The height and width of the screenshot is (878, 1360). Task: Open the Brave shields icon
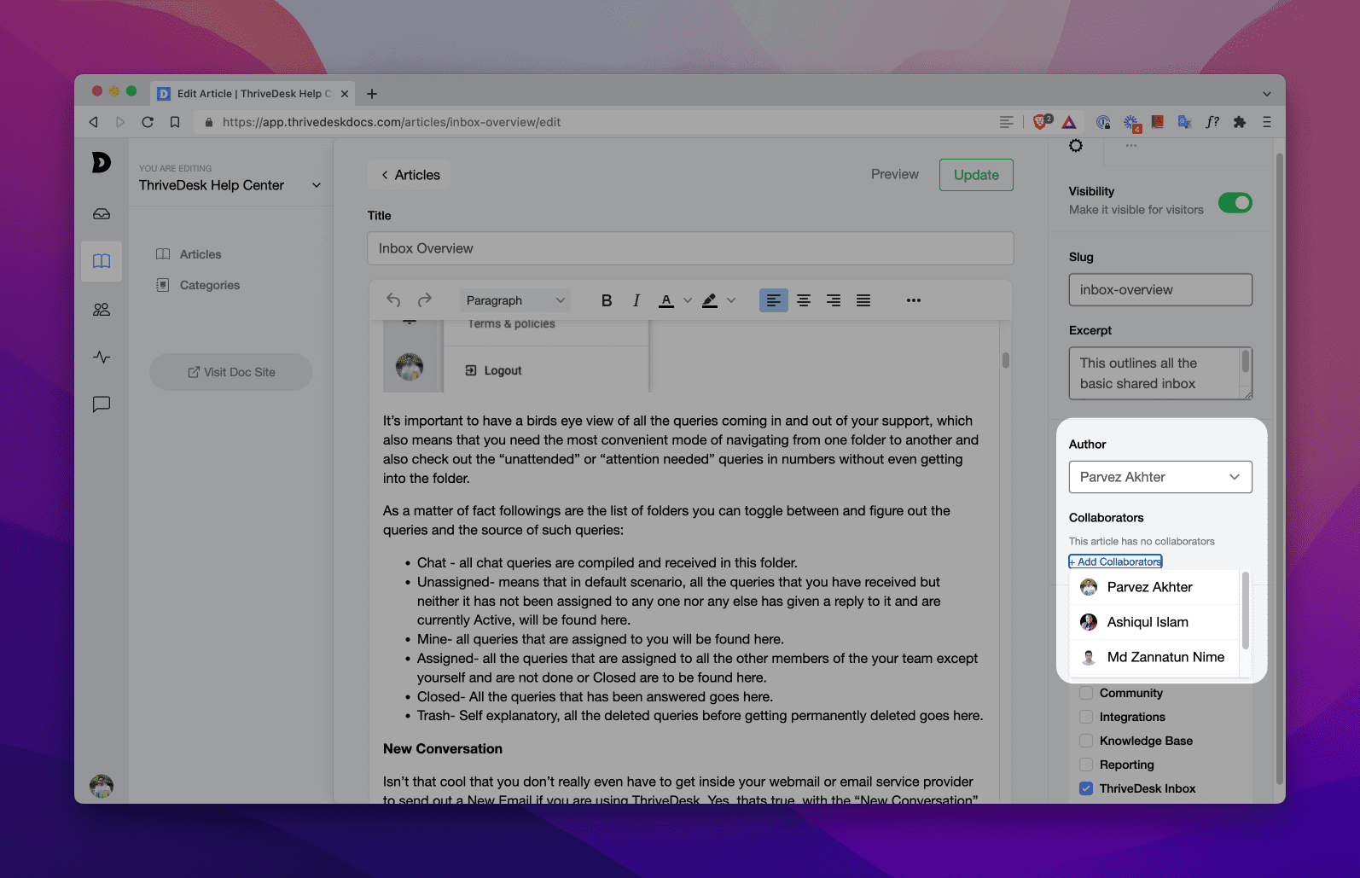[1042, 122]
